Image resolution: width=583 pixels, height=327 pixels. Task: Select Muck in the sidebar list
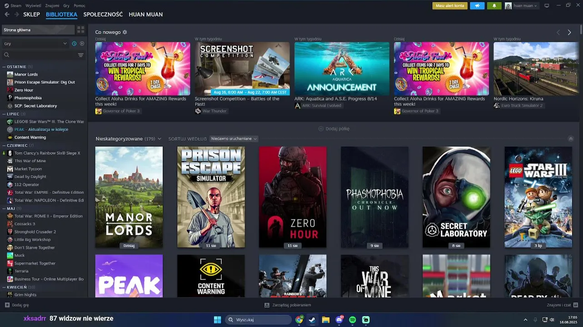tap(20, 255)
